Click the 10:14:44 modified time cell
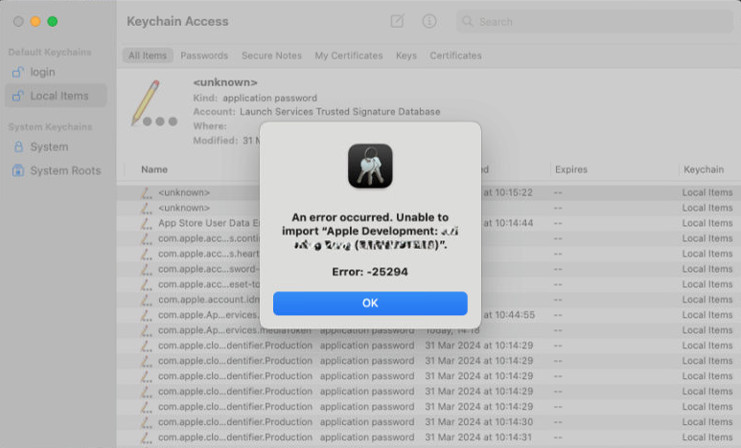This screenshot has width=741, height=448. (507, 223)
